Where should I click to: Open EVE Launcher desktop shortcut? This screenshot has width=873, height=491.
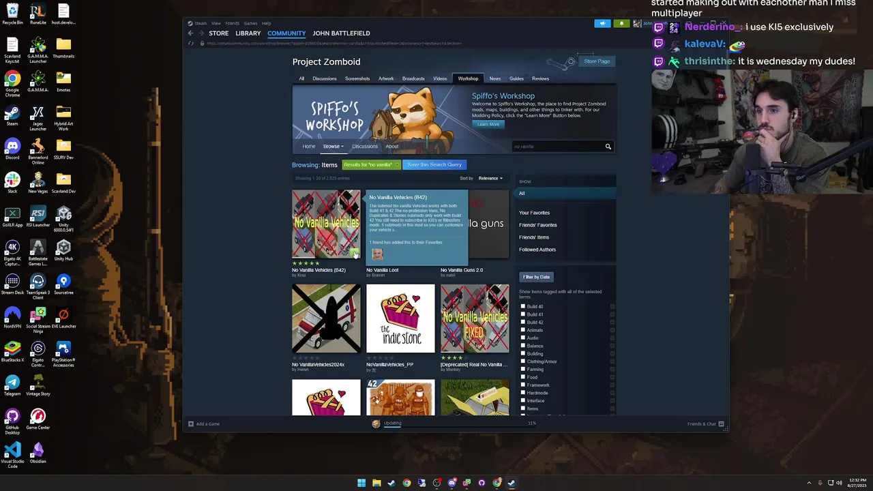point(63,318)
